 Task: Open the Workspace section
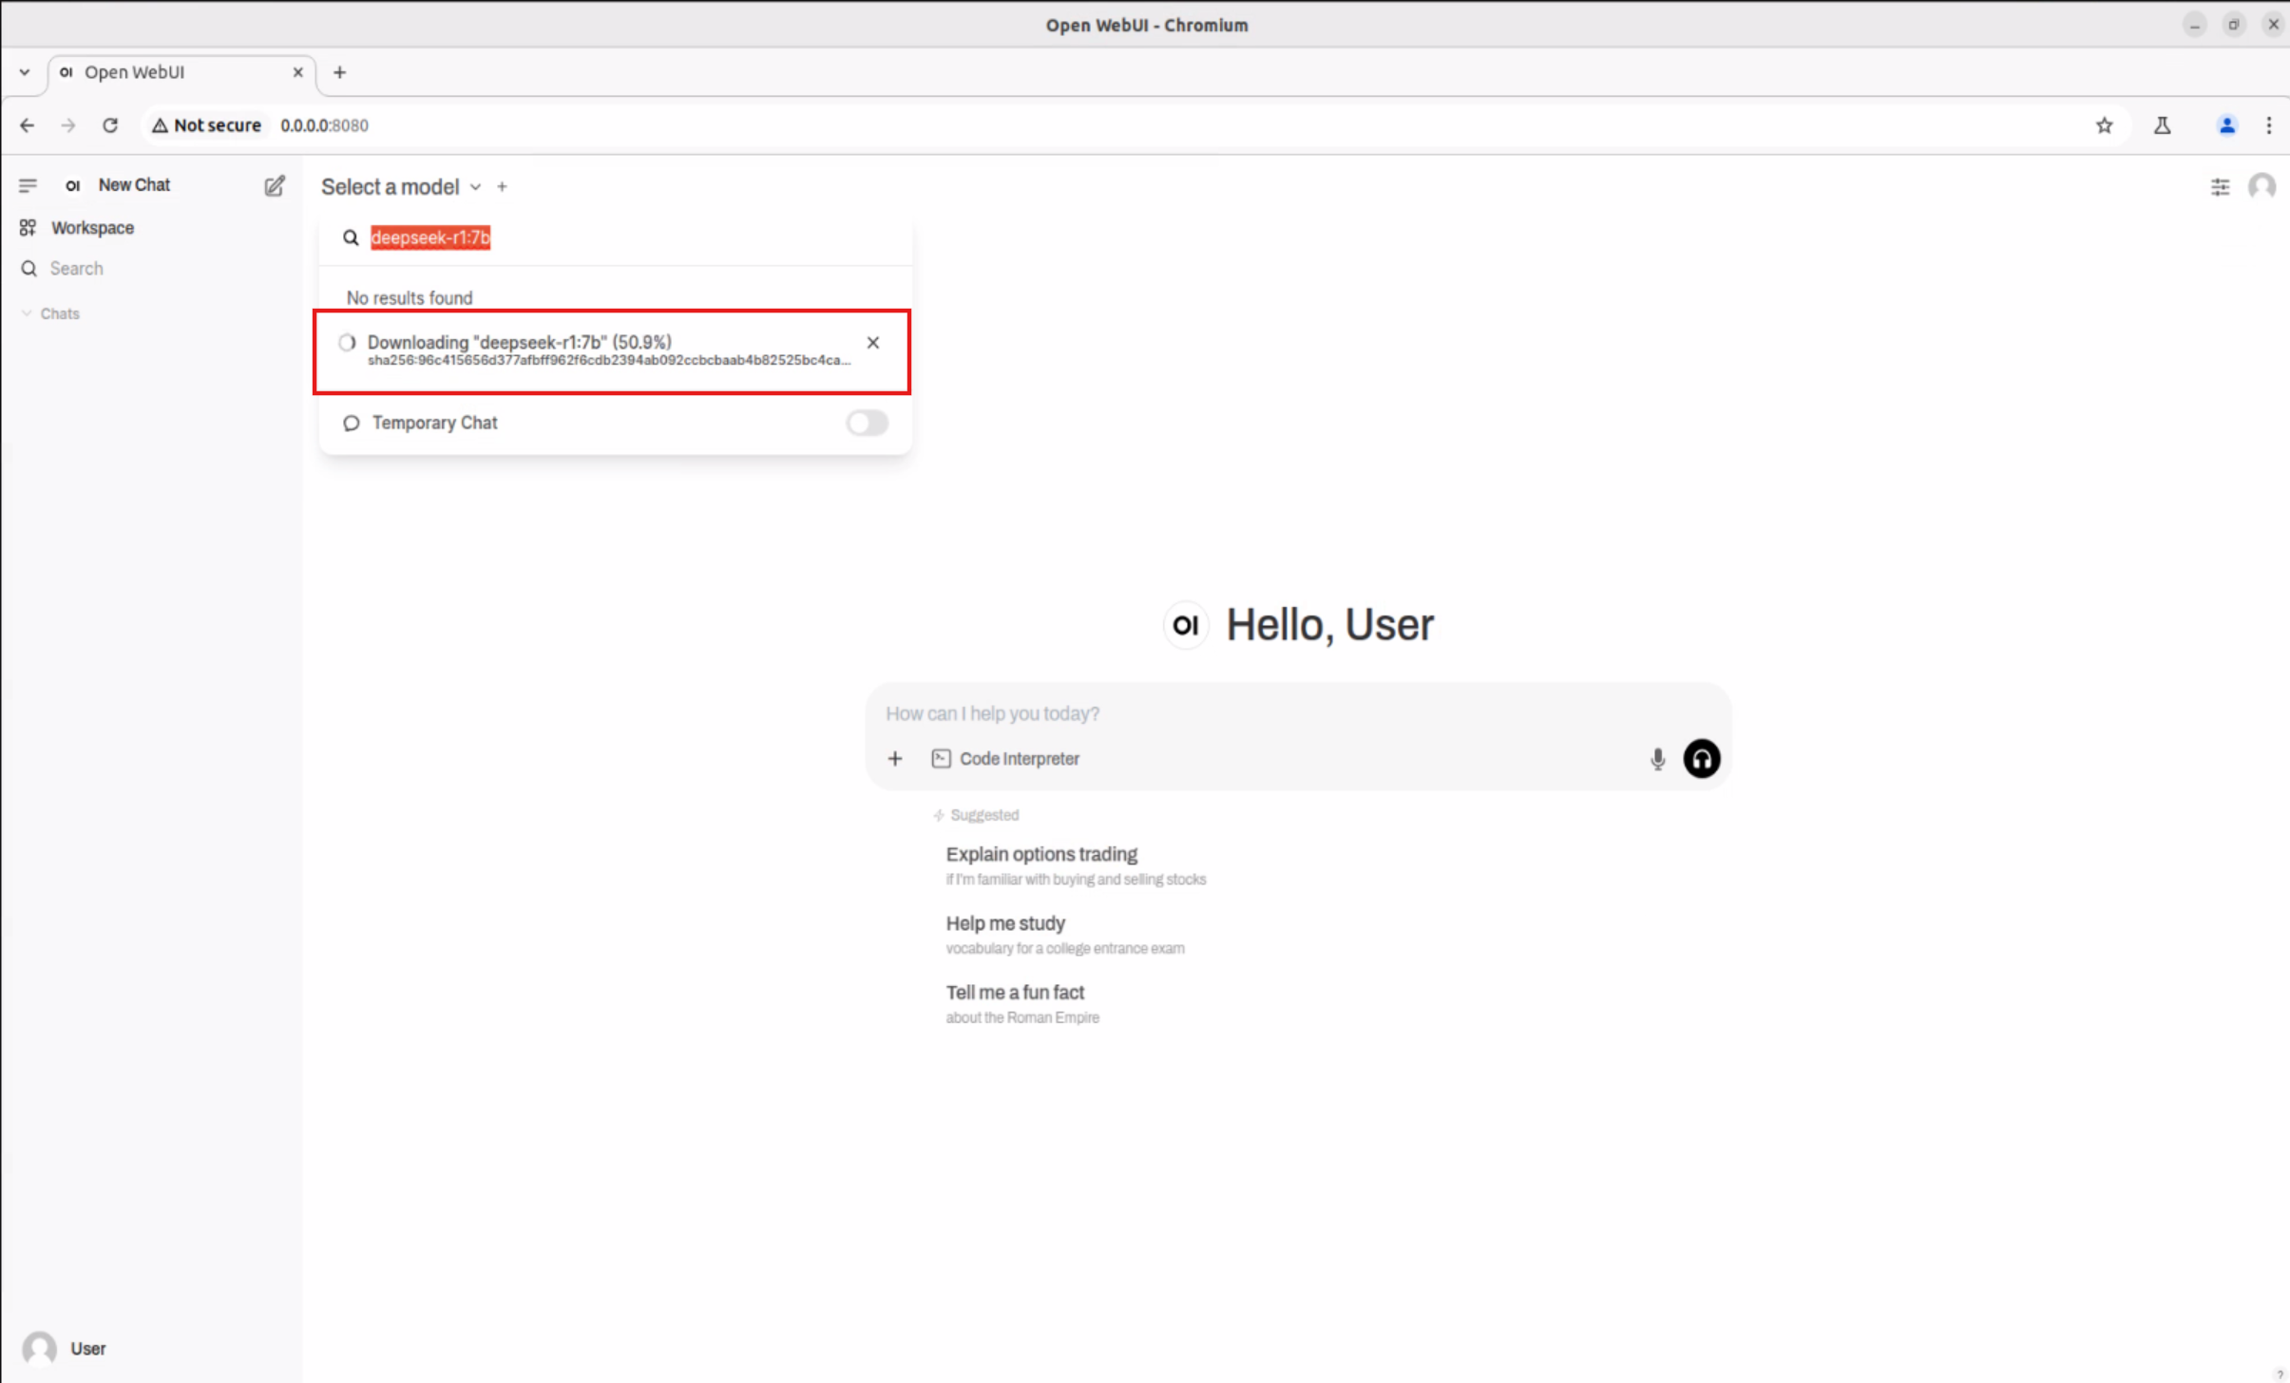tap(91, 227)
